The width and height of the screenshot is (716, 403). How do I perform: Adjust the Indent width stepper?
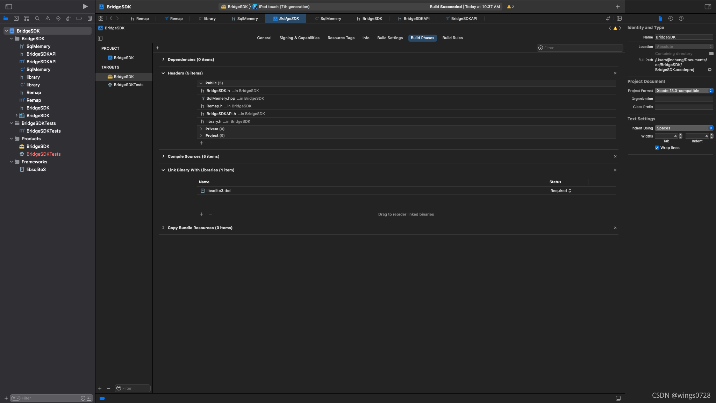[711, 136]
